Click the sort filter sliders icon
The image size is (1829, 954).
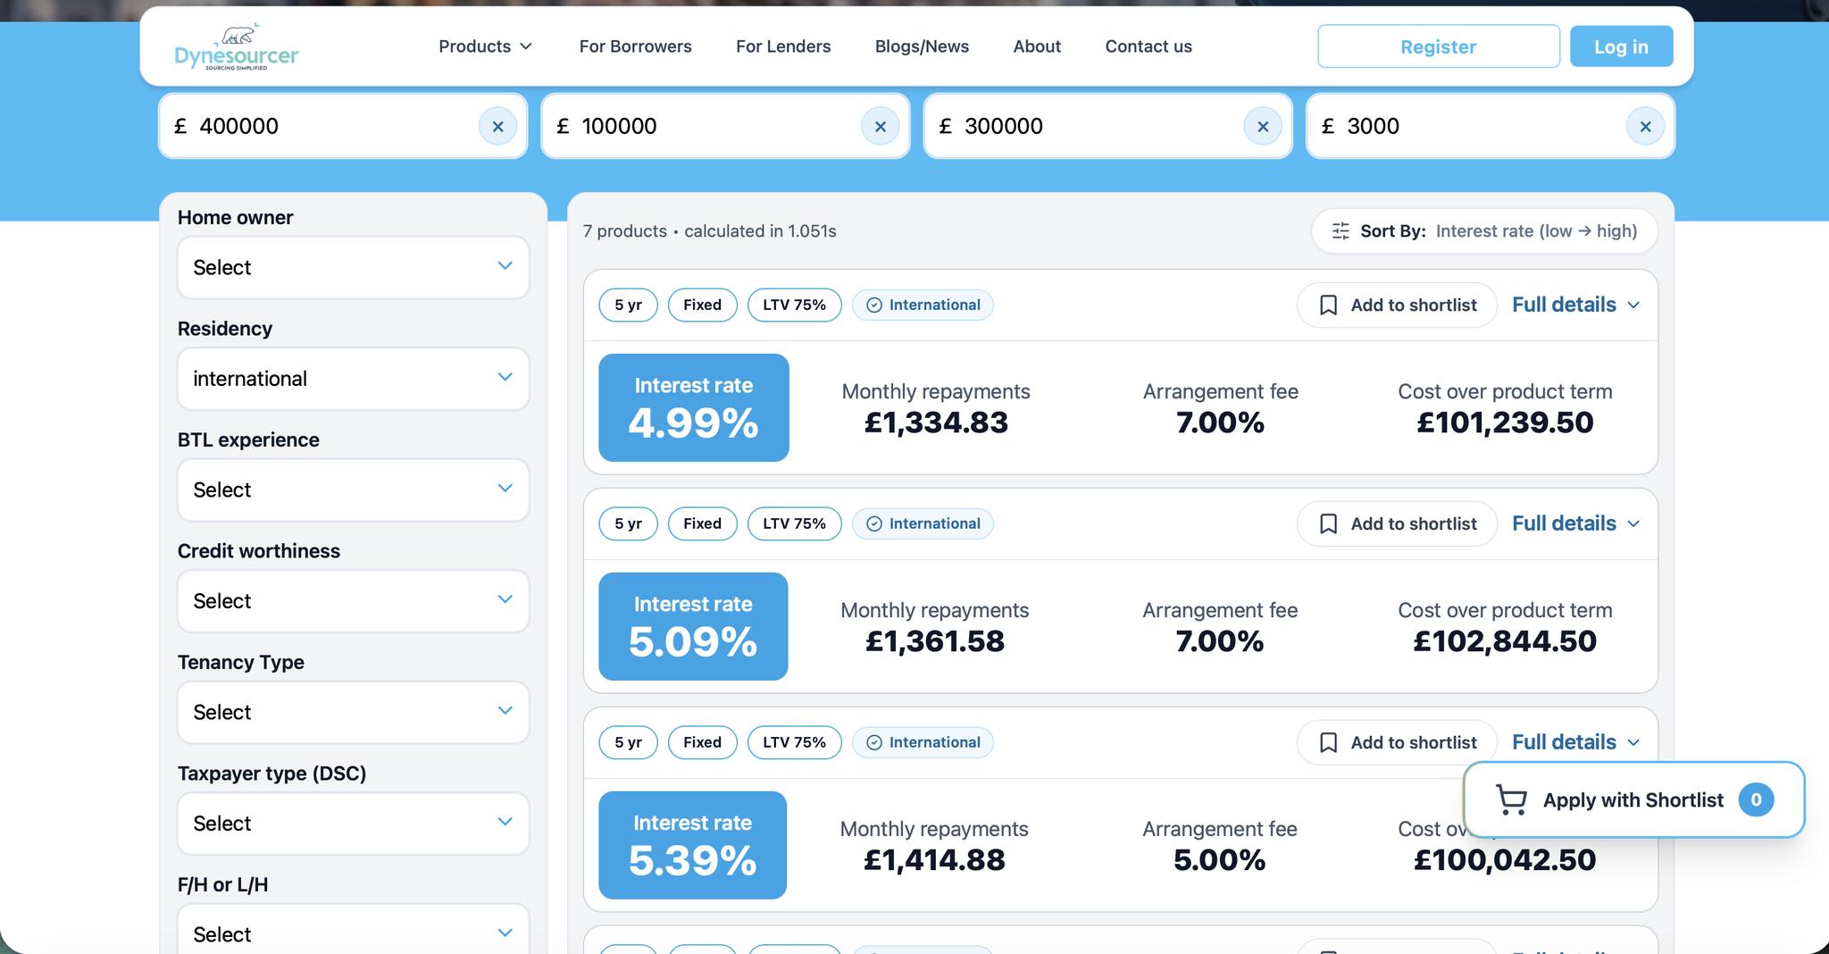coord(1340,231)
